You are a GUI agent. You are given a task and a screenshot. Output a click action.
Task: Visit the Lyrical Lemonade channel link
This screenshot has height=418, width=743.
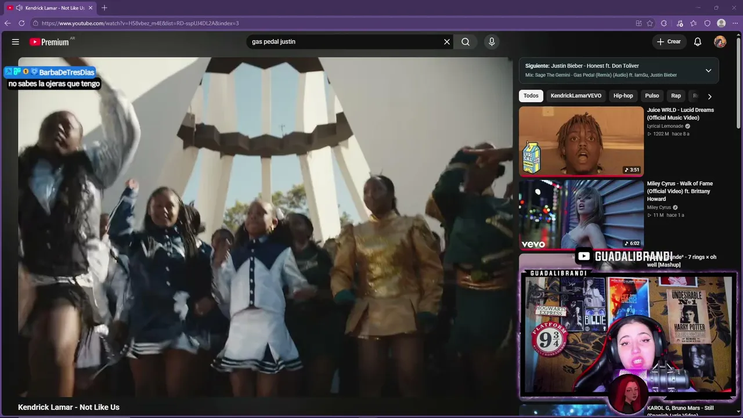(665, 126)
